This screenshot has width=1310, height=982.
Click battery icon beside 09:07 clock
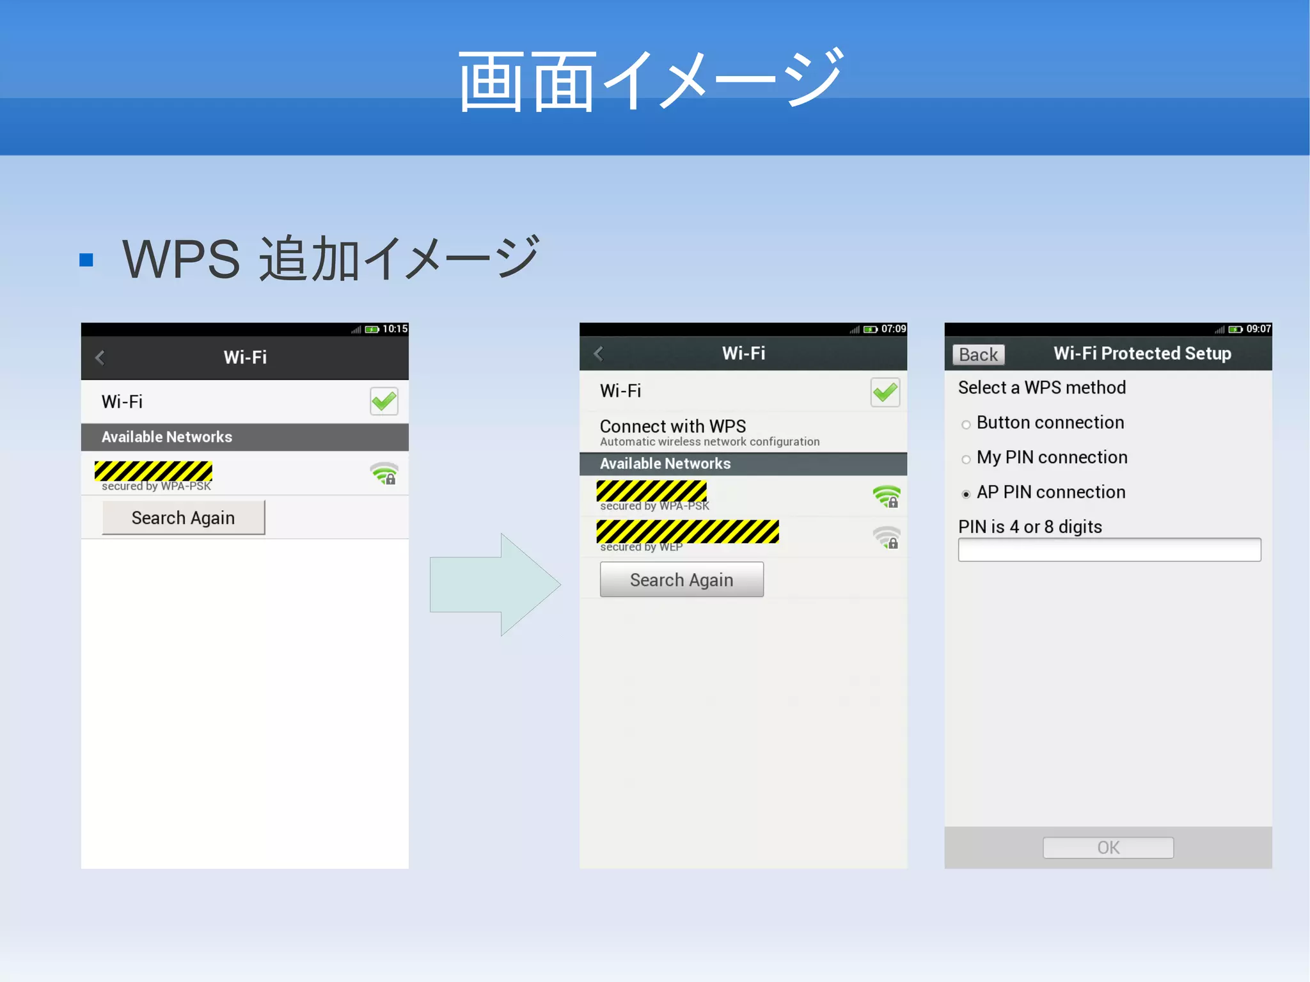[1235, 329]
